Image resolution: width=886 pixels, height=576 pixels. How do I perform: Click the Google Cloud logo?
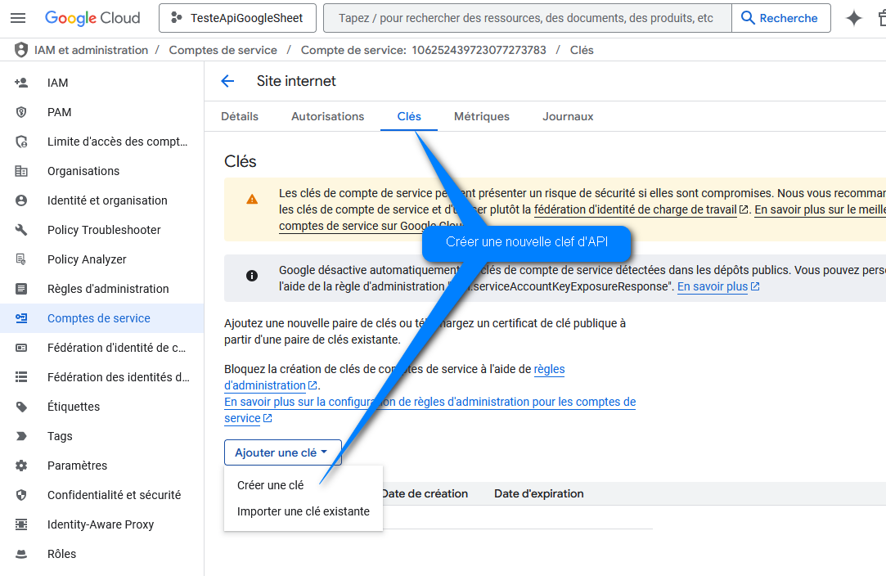(92, 18)
